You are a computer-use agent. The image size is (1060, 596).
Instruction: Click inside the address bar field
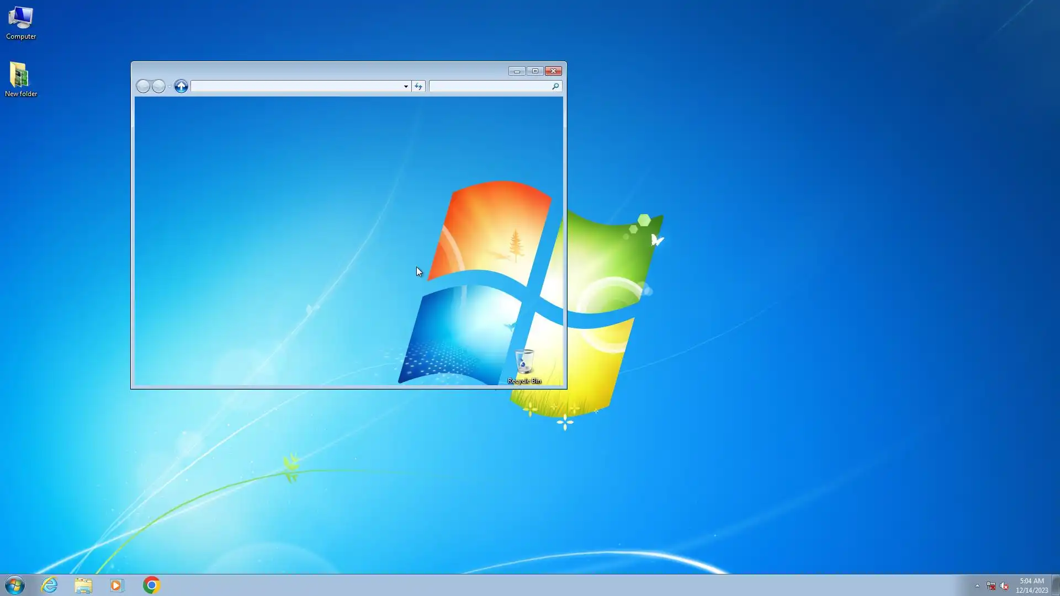(298, 86)
